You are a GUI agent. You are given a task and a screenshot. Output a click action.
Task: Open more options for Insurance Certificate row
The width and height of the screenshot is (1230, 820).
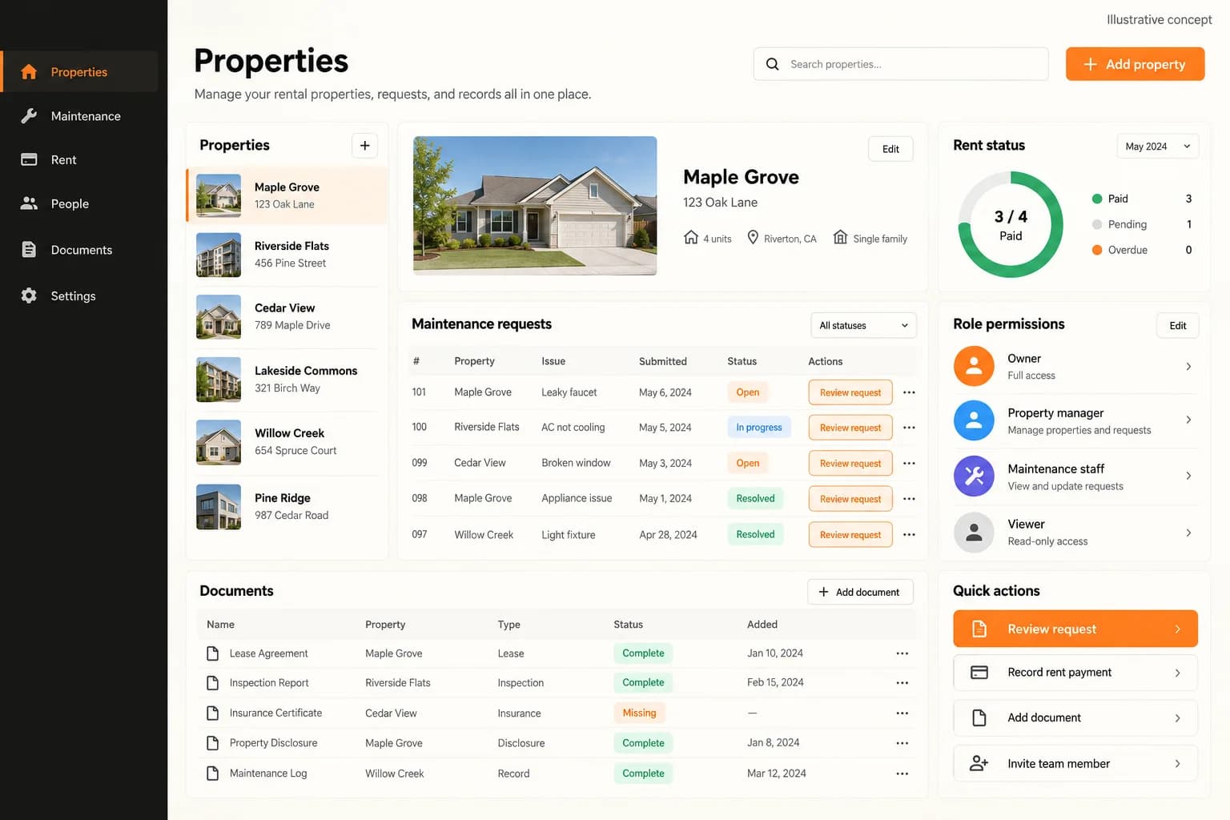click(x=902, y=713)
